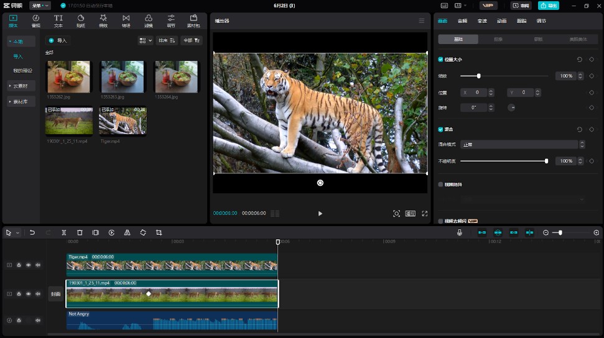Viewport: 604px width, 338px height.
Task: Open the Menu (菜单) dropdown in title bar
Action: [40, 6]
